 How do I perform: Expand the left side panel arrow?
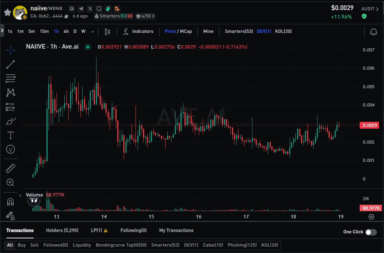pos(2,31)
